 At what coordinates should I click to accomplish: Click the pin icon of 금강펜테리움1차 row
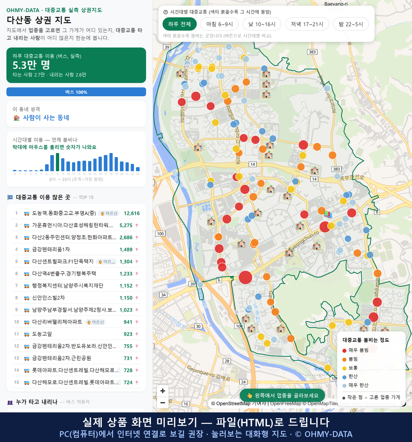click(x=137, y=250)
